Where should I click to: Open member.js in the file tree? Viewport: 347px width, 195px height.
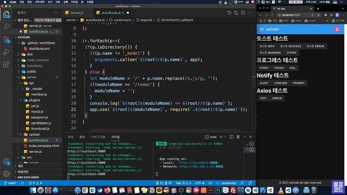38,94
